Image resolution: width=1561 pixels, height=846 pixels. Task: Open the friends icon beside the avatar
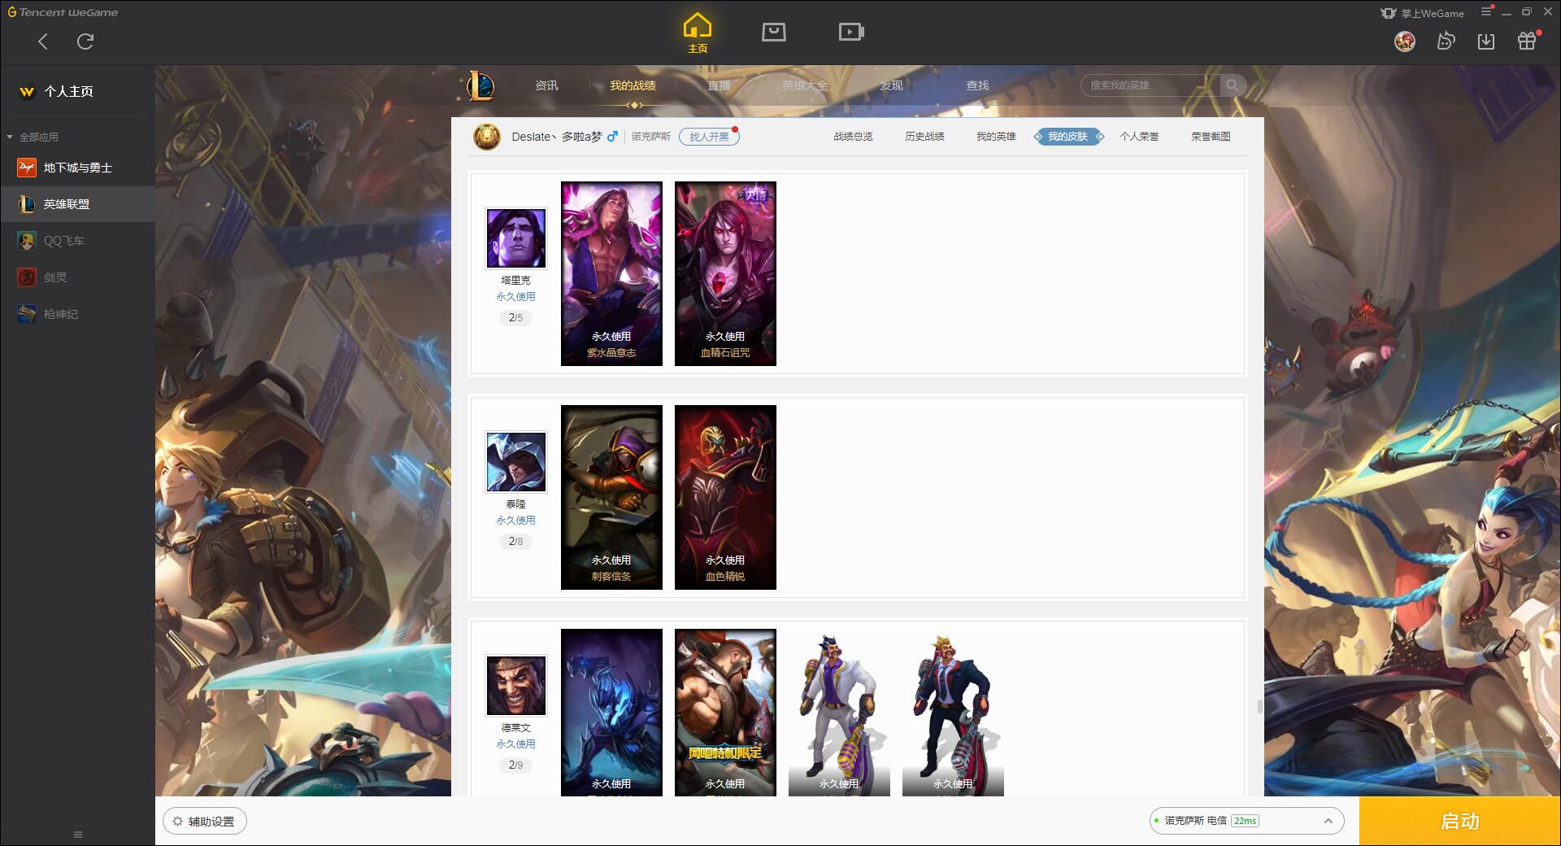pos(1446,41)
